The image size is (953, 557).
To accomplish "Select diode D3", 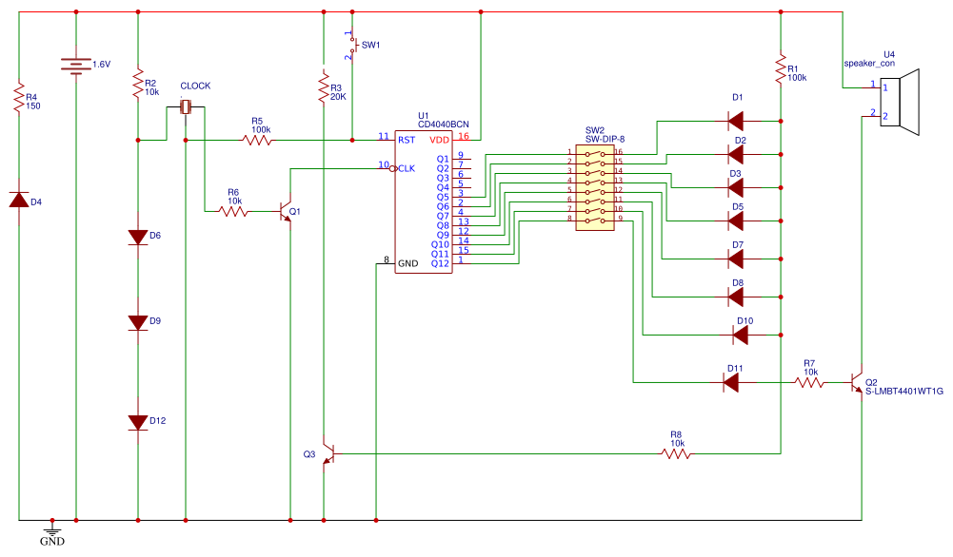I will pos(736,187).
